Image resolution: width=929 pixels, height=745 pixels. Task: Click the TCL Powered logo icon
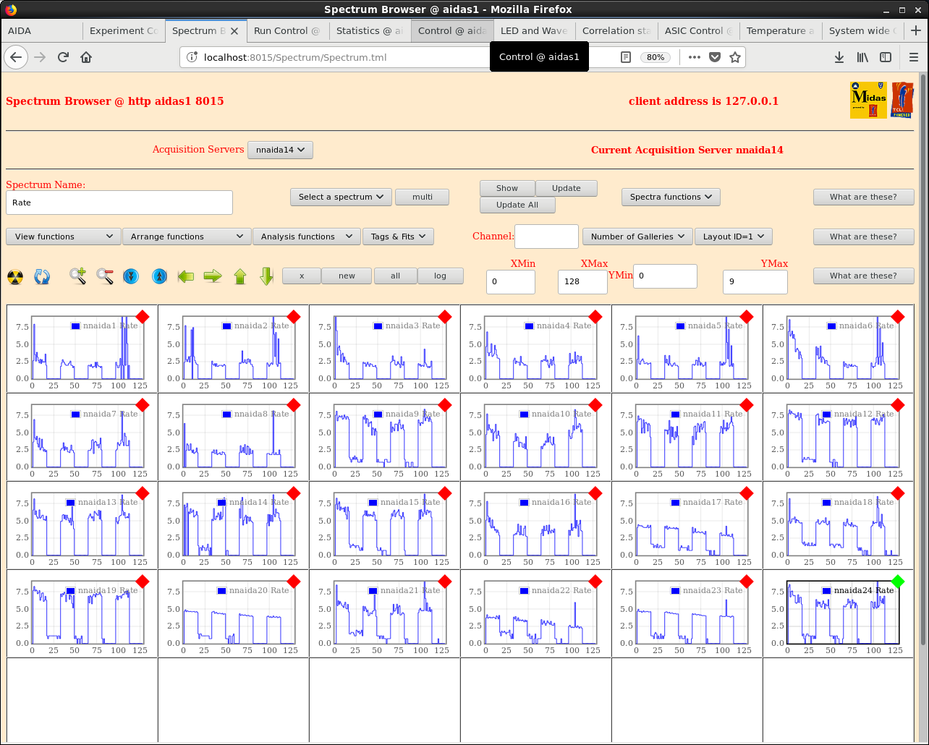pos(902,101)
